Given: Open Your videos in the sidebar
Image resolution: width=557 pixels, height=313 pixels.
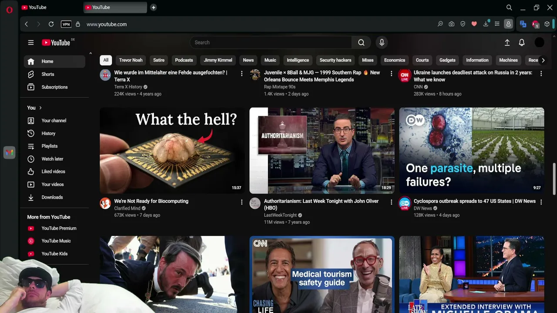Looking at the screenshot, I should [x=54, y=184].
